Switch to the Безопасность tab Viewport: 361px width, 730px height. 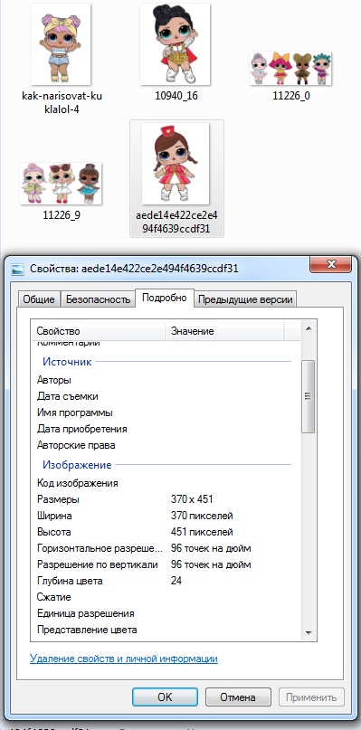(98, 299)
